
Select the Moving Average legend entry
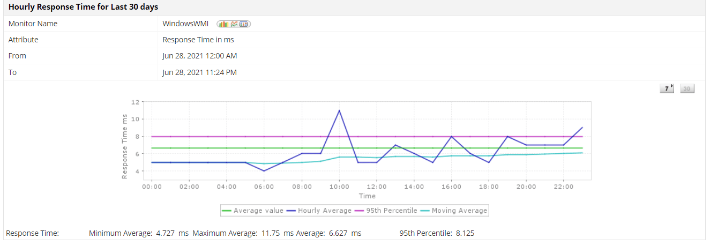[x=459, y=211]
